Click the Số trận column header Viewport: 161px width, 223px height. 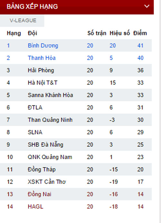click(x=97, y=33)
